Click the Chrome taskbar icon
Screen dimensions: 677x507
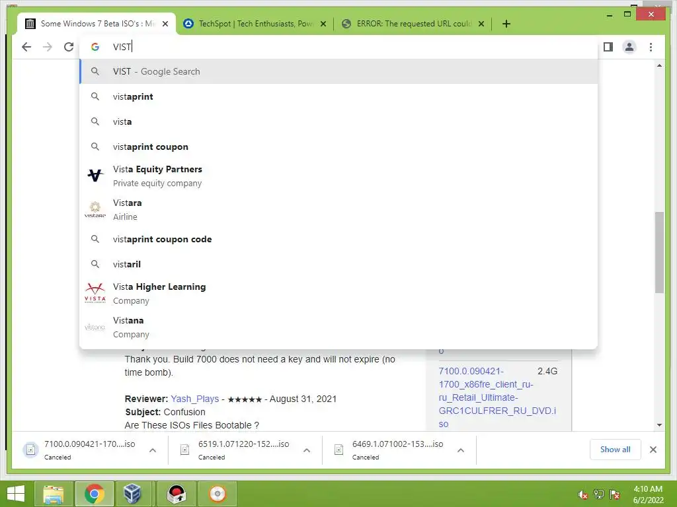[x=94, y=494]
